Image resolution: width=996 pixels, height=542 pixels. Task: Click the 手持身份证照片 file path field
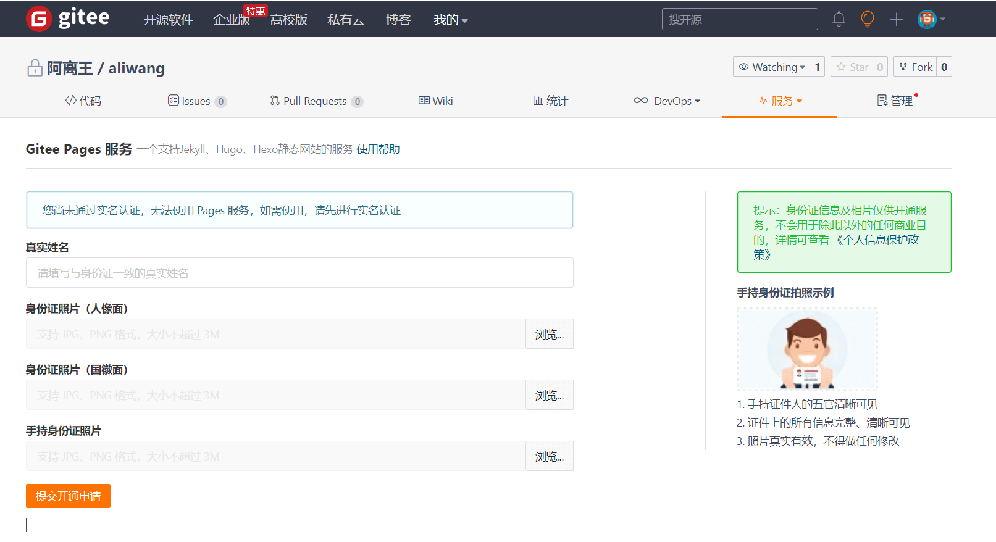275,456
